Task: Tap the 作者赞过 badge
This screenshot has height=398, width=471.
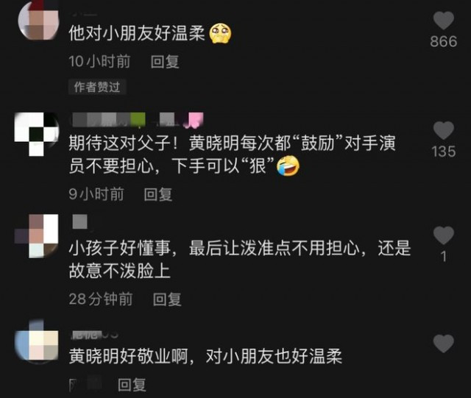Action: point(97,87)
